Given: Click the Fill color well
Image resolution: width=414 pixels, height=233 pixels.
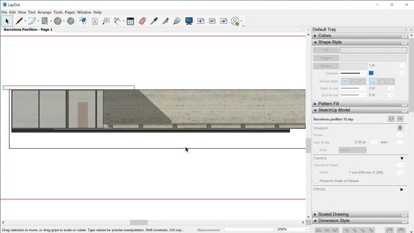Looking at the screenshot, I should [373, 50].
